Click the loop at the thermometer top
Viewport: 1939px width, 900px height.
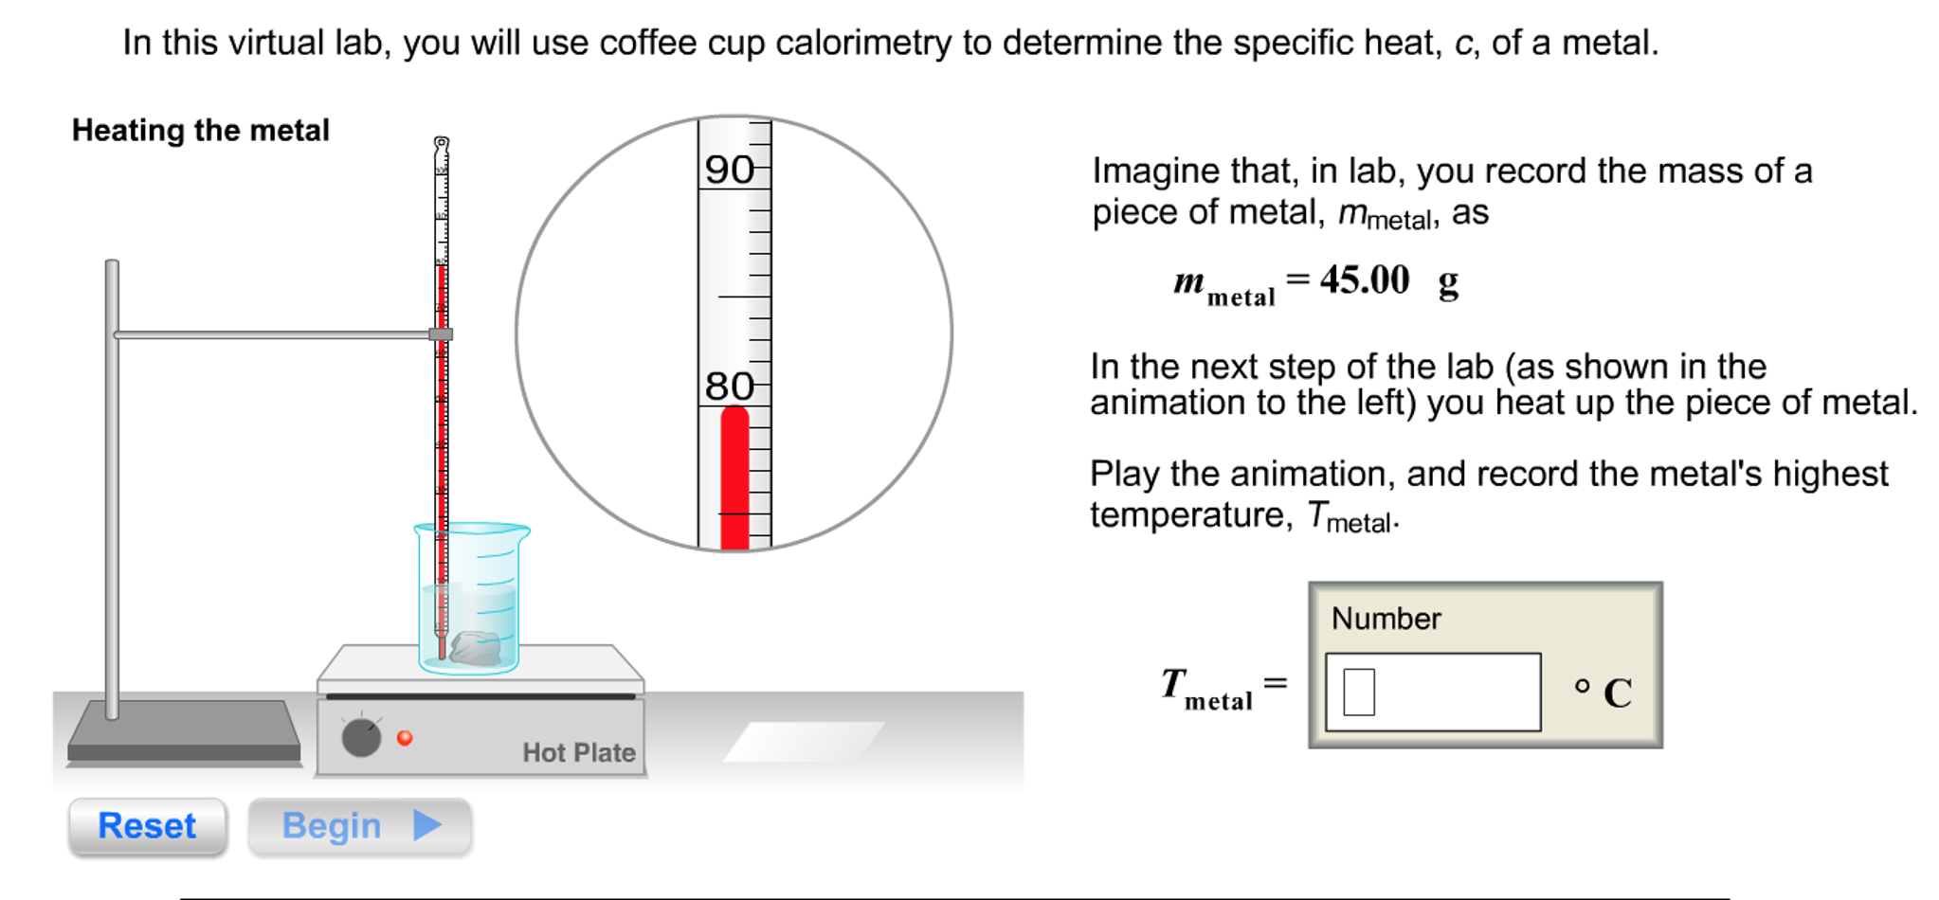[442, 144]
